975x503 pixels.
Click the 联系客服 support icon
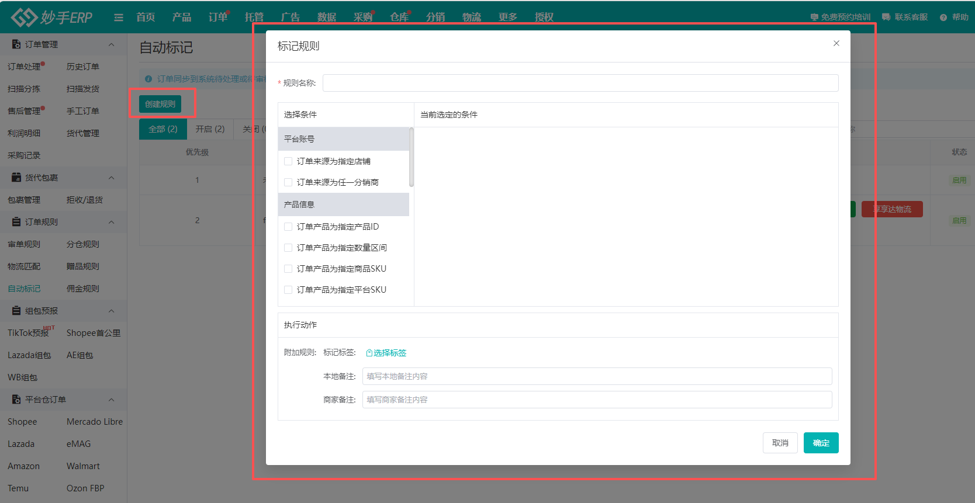[x=886, y=18]
